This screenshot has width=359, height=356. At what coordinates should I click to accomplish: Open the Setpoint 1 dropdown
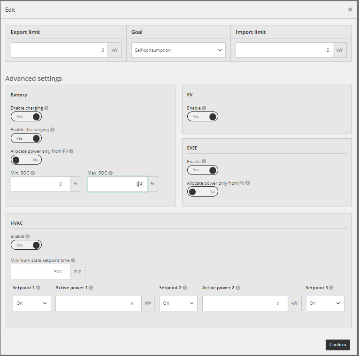point(32,303)
